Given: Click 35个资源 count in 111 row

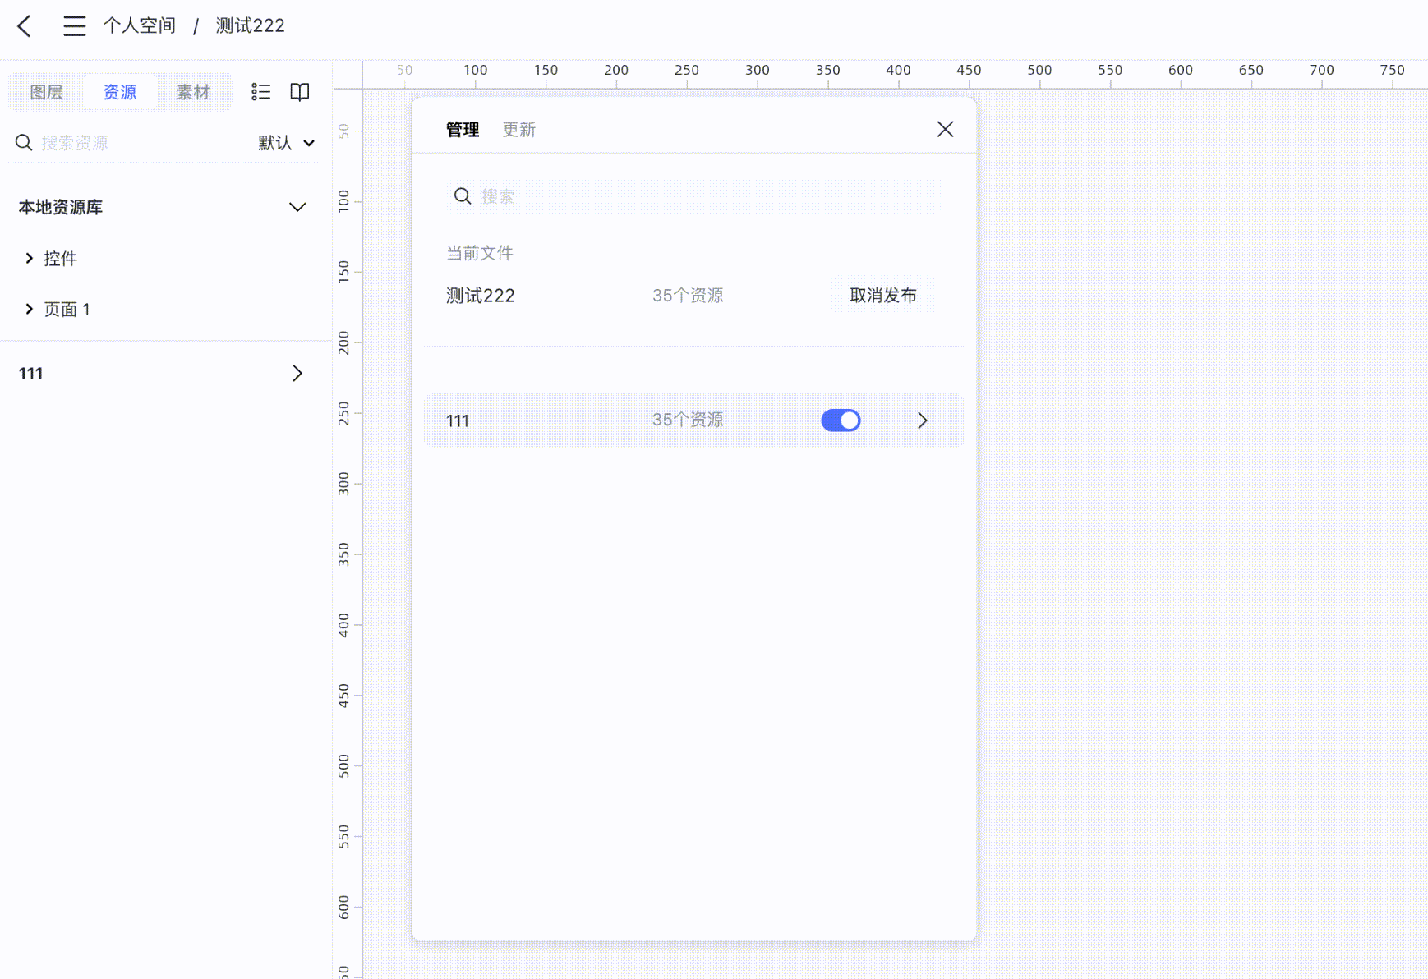Looking at the screenshot, I should click(688, 420).
